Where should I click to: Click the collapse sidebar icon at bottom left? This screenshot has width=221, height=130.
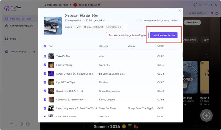click(x=12, y=124)
